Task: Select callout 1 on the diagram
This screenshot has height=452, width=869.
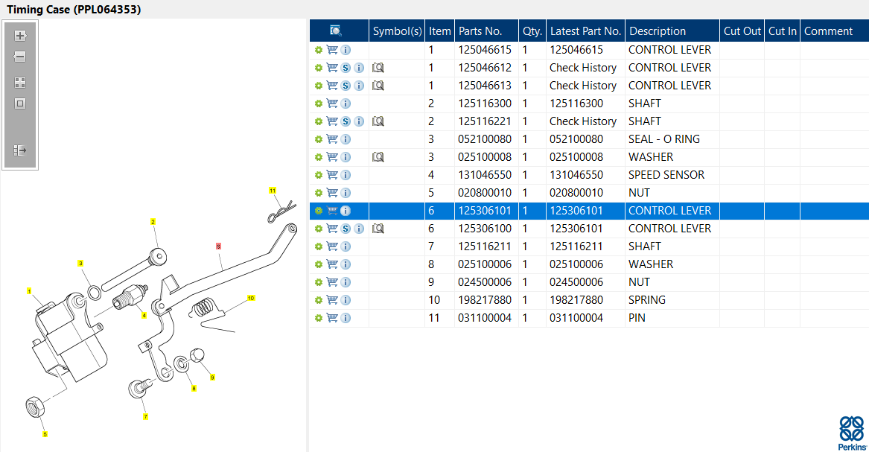Action: 29,291
